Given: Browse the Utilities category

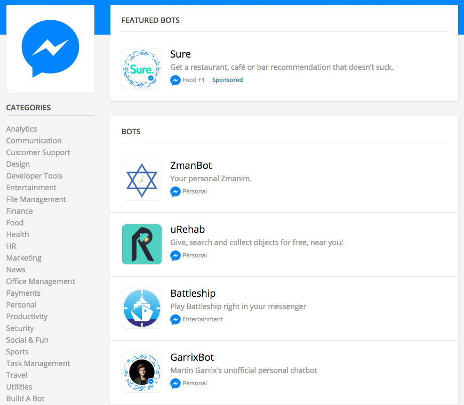Looking at the screenshot, I should coord(19,387).
